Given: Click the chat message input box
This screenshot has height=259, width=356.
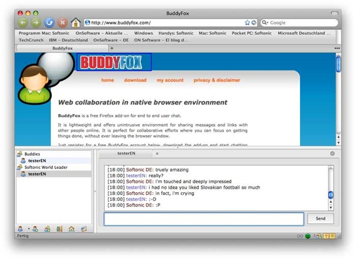Looking at the screenshot, I should click(x=204, y=219).
